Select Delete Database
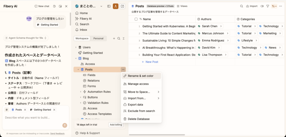 (x=141, y=119)
